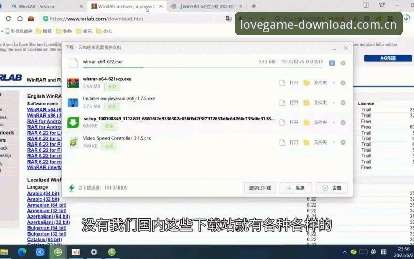Open 娱乐 bookmark folder
This screenshot has width=414, height=259.
pos(84,31)
